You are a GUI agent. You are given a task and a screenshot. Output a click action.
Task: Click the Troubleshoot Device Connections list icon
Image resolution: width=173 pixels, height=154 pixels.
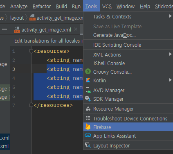pyautogui.click(x=88, y=118)
